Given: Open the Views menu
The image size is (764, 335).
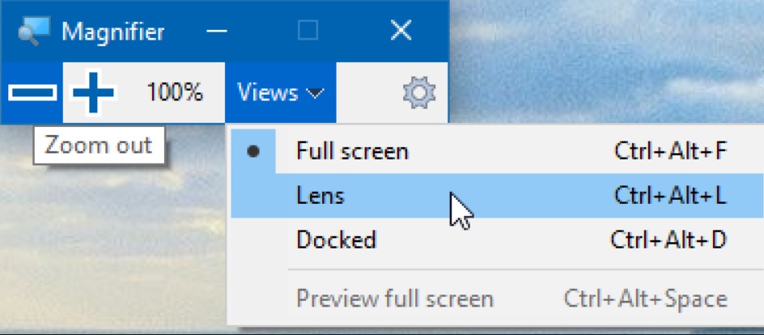Looking at the screenshot, I should [280, 92].
